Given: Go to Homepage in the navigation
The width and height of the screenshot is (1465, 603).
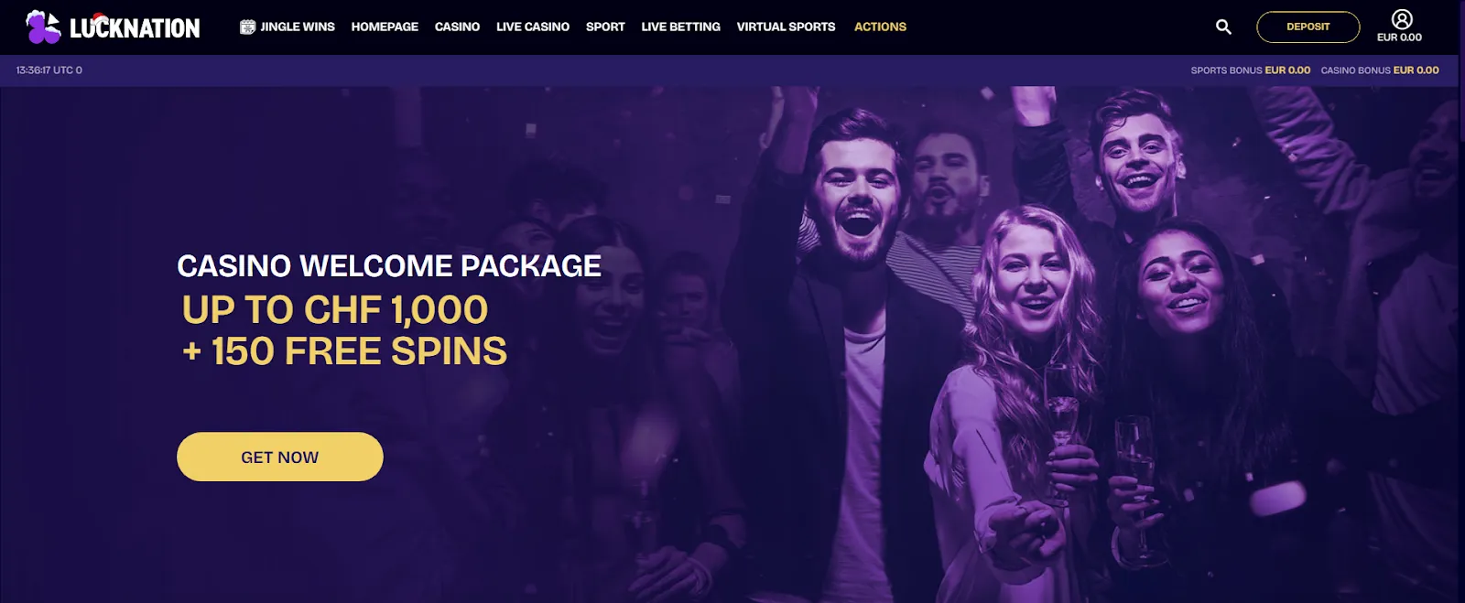Looking at the screenshot, I should tap(385, 27).
